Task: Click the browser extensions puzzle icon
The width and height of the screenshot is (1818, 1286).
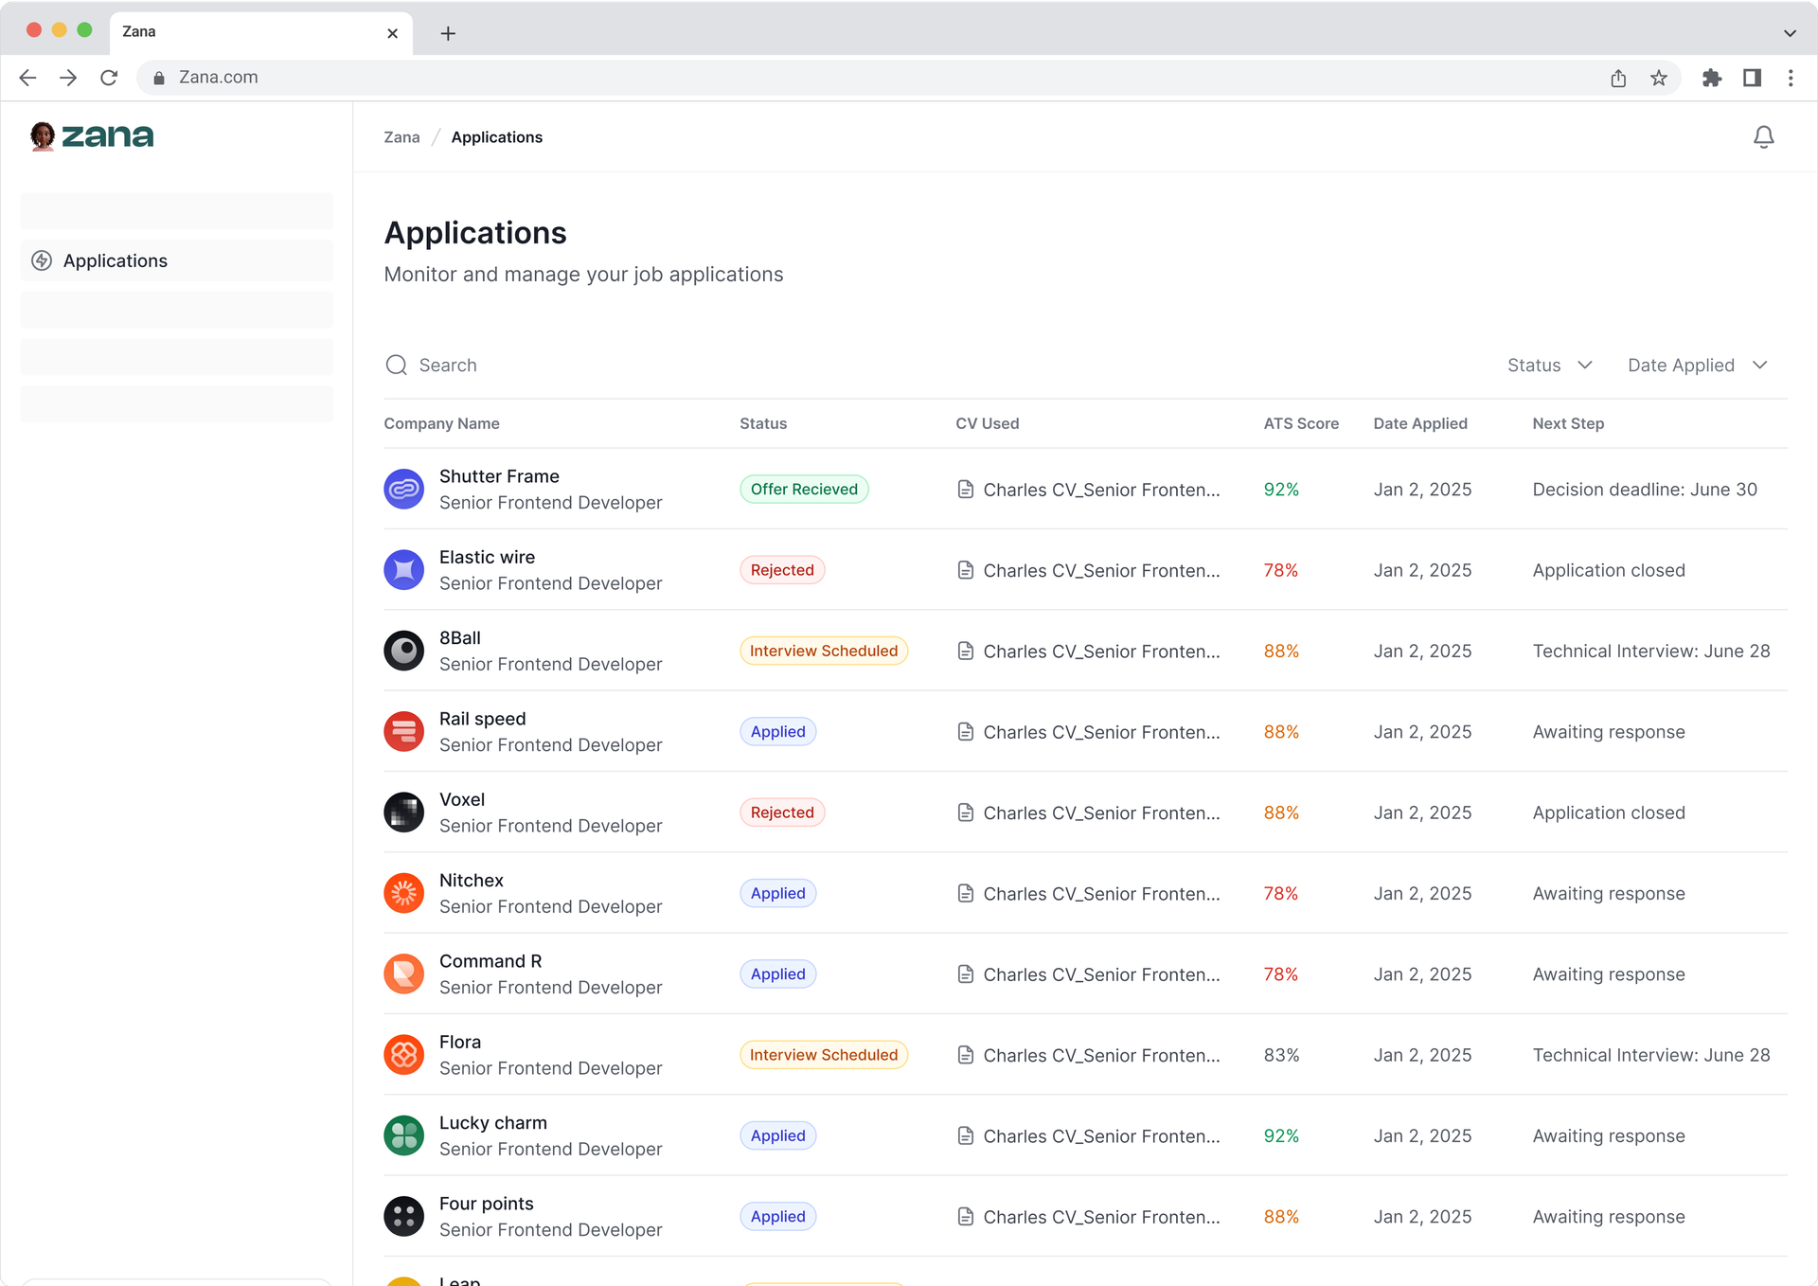Action: point(1711,78)
